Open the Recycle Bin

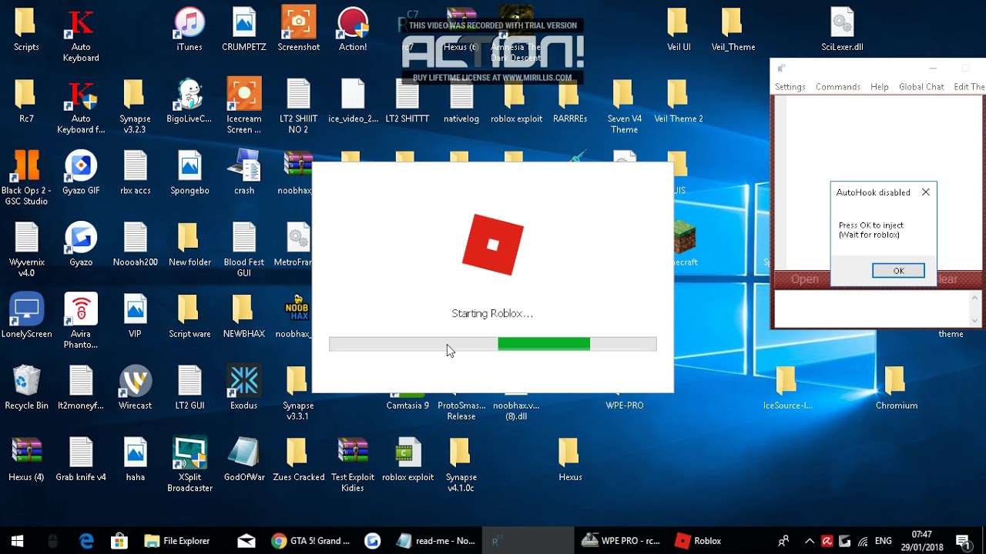(x=26, y=387)
